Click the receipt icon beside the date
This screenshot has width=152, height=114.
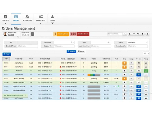(33, 34)
